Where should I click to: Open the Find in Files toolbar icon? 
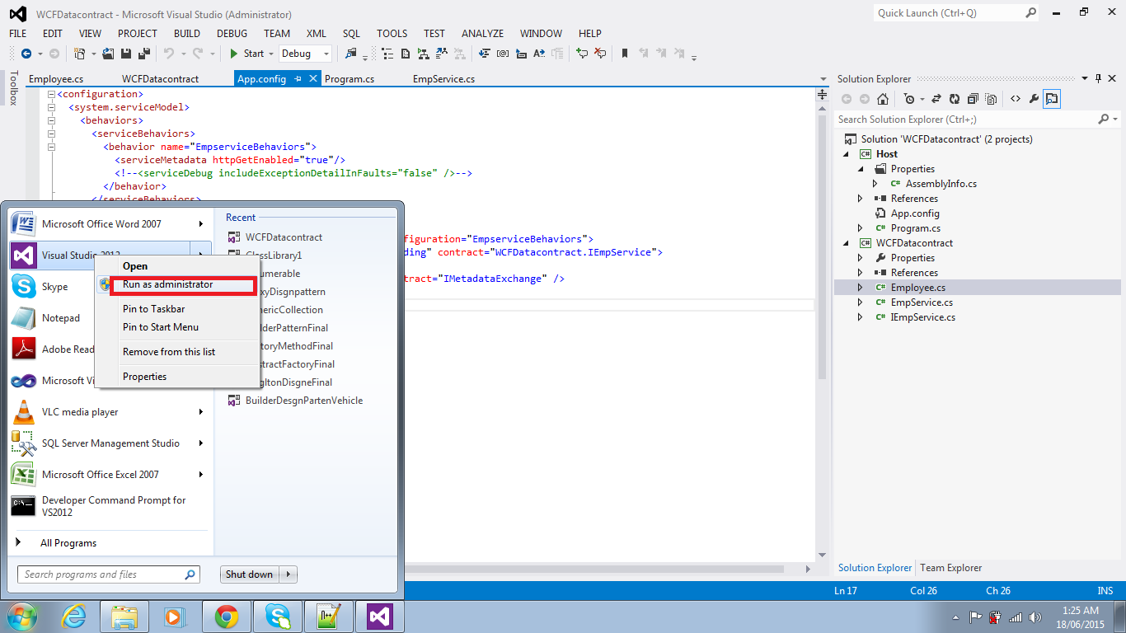[x=351, y=54]
